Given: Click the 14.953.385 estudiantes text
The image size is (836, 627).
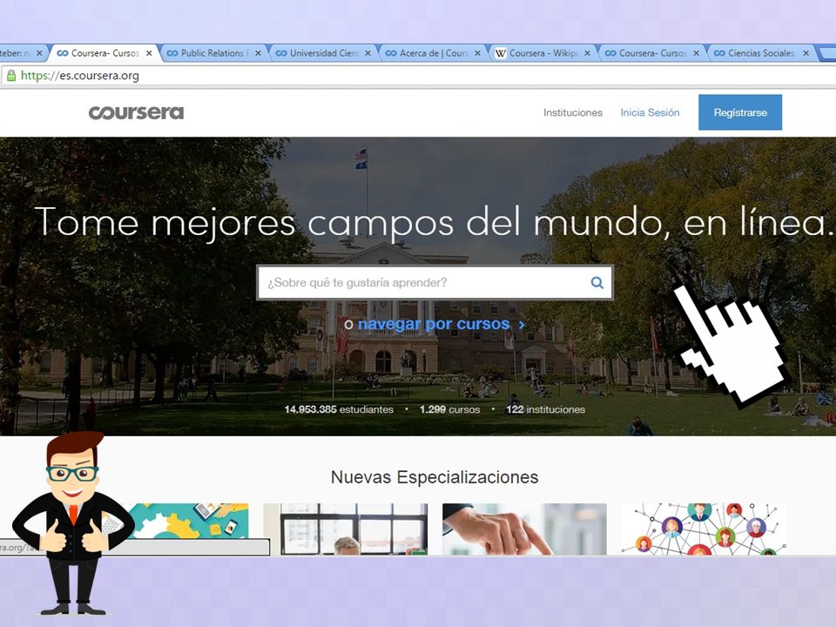Looking at the screenshot, I should pos(339,409).
